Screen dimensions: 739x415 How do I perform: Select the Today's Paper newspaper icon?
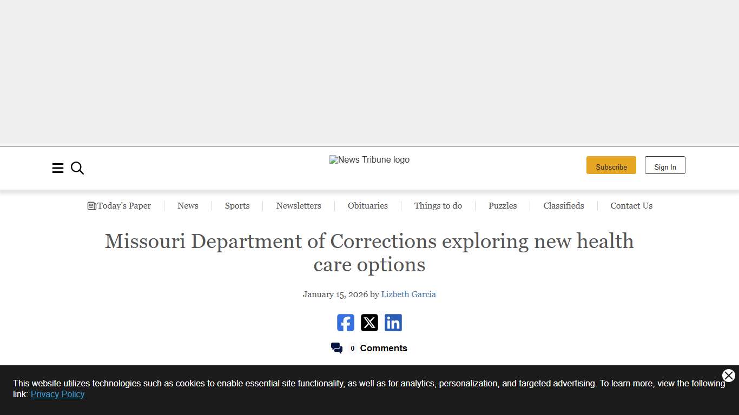pyautogui.click(x=91, y=205)
